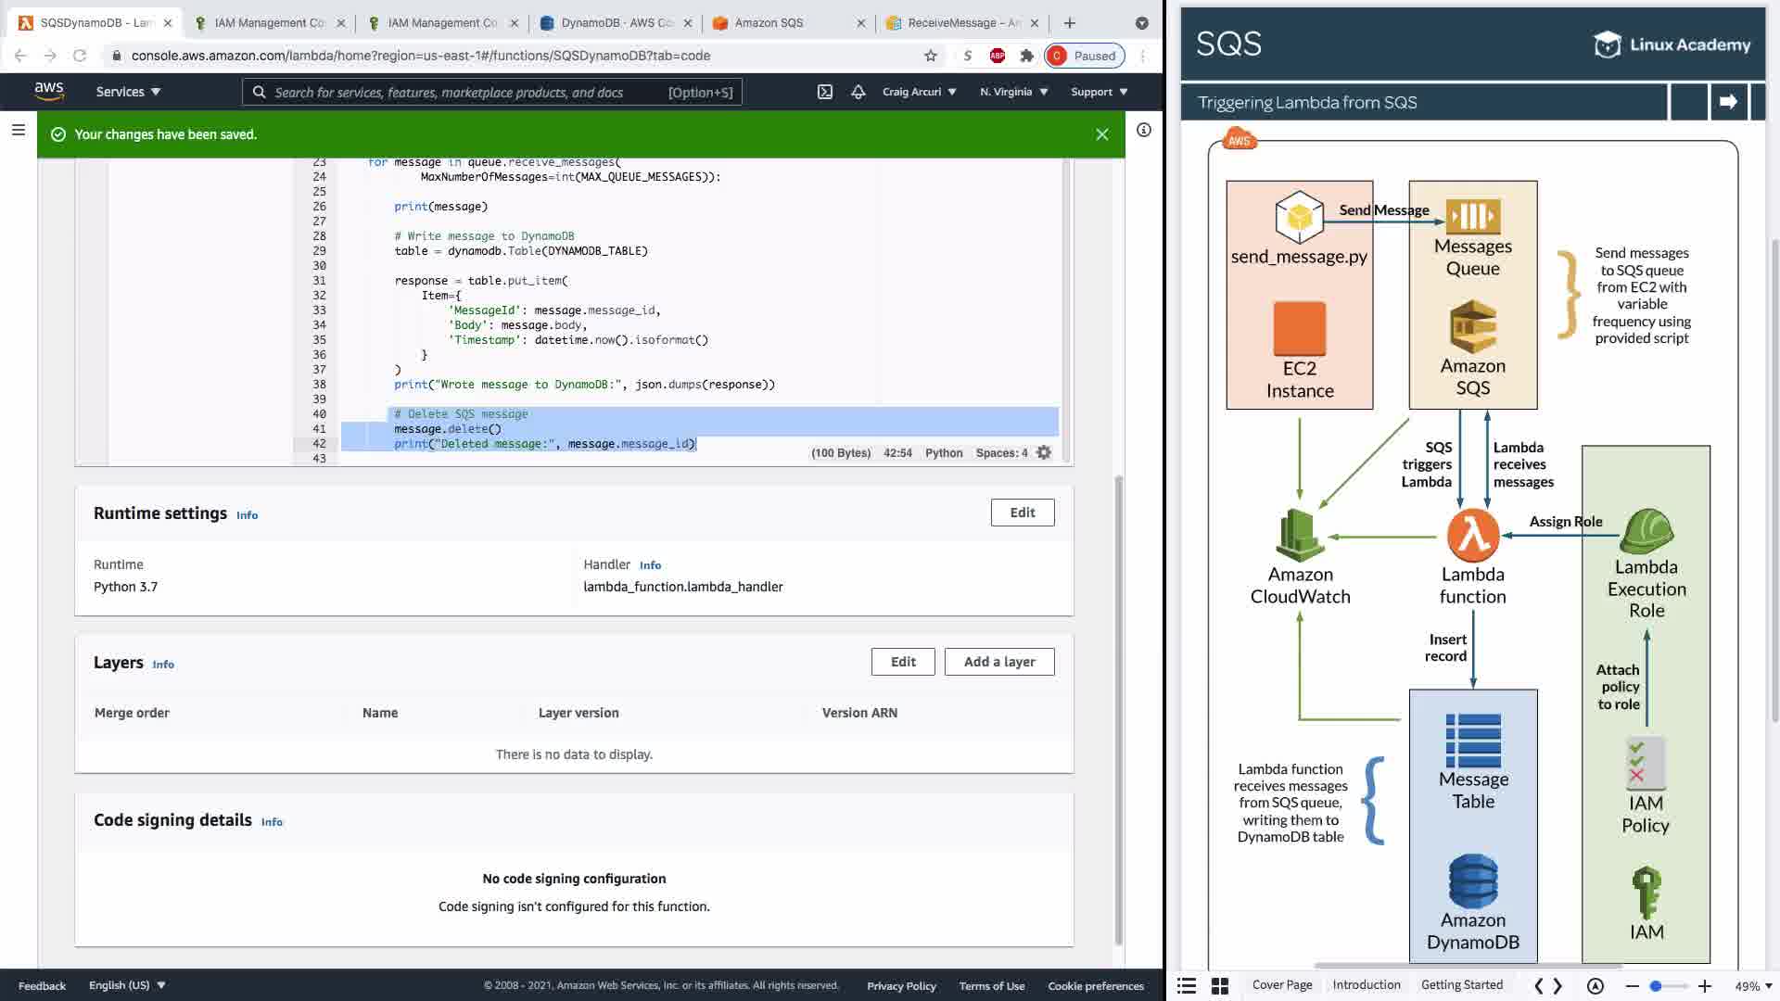Bookmark this page with the star icon
The width and height of the screenshot is (1780, 1001).
930,56
